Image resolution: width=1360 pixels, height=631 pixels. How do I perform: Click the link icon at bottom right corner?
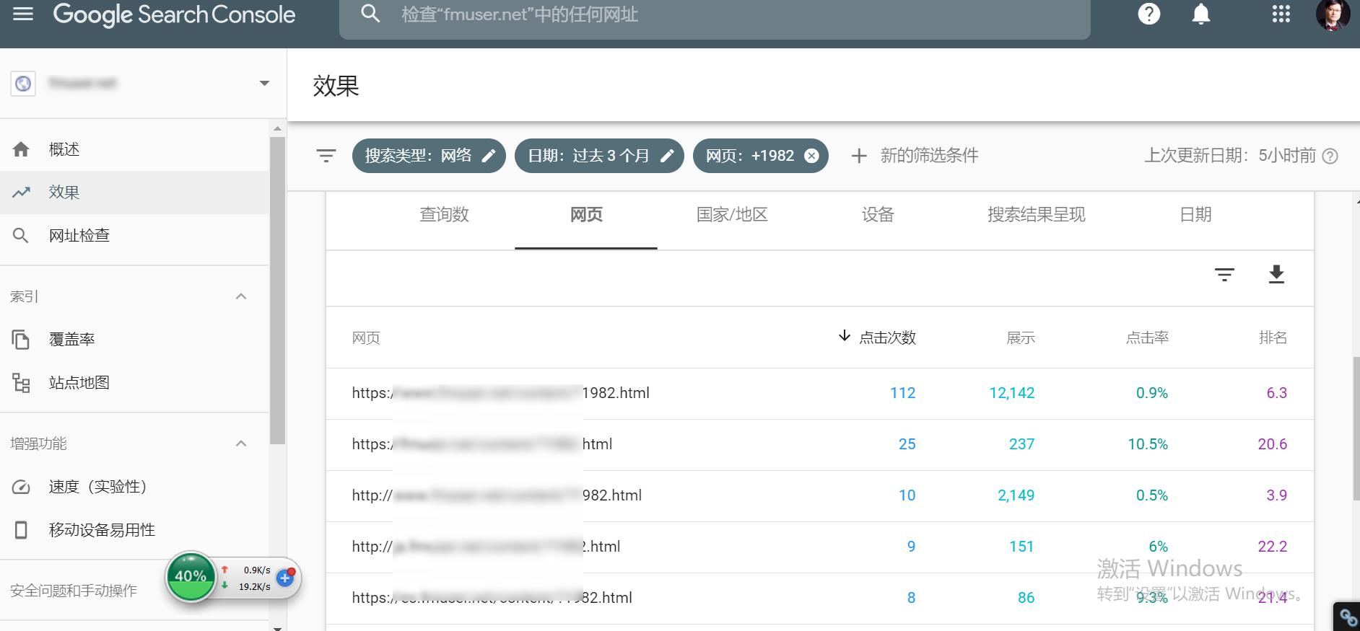1348,617
